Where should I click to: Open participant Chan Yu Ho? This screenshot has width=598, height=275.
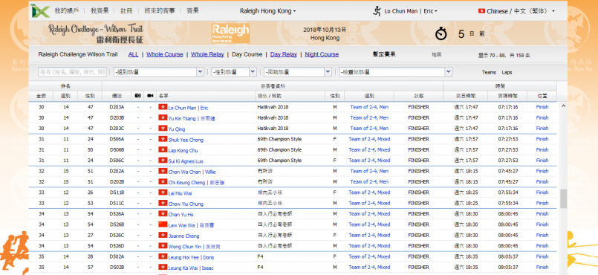tap(181, 215)
